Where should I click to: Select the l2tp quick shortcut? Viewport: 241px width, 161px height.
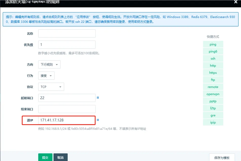(x=213, y=108)
